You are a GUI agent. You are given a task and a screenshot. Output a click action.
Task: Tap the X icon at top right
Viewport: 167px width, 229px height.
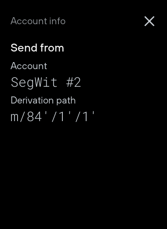tap(149, 21)
